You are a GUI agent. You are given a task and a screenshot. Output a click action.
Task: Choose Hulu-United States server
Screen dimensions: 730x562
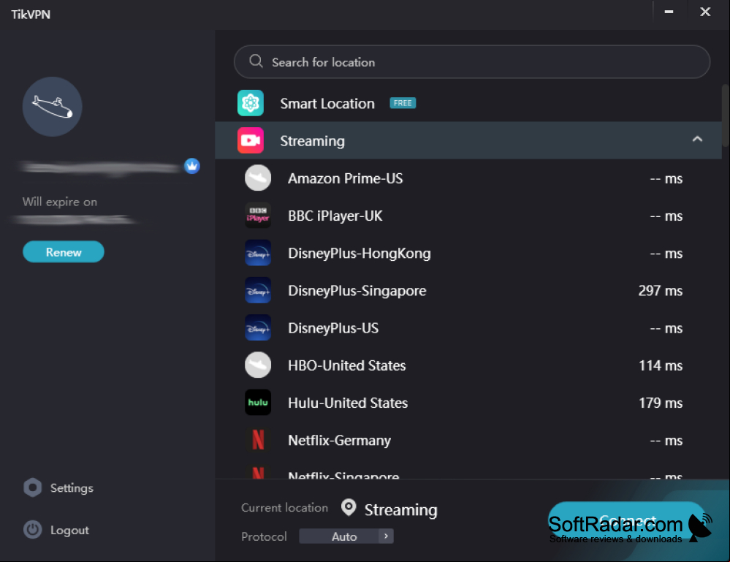(468, 402)
